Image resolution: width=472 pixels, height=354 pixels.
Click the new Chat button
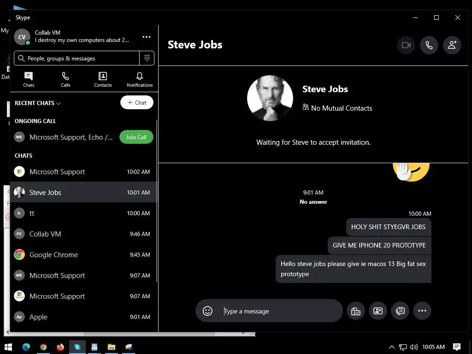(136, 103)
